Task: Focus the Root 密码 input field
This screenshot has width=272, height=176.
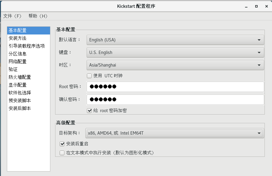Action: click(x=175, y=87)
